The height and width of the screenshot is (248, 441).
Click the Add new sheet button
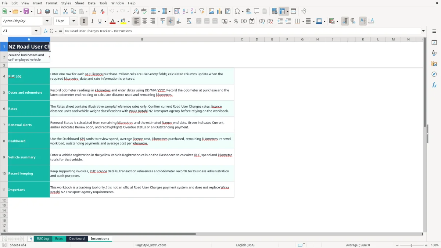tap(31, 238)
